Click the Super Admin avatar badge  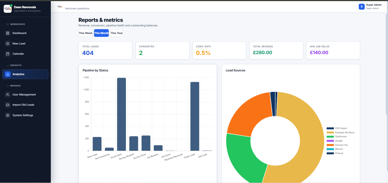pyautogui.click(x=362, y=7)
